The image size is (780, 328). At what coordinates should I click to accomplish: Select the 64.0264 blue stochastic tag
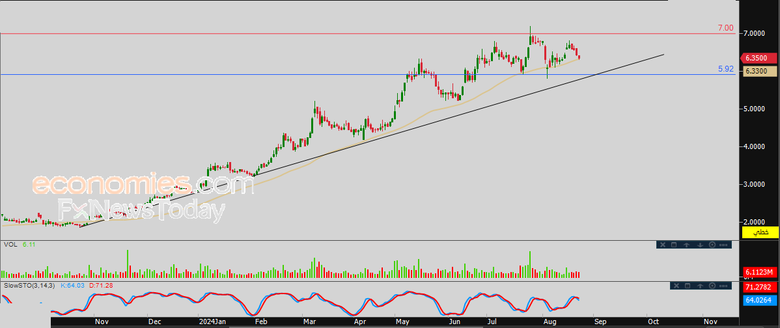[760, 299]
